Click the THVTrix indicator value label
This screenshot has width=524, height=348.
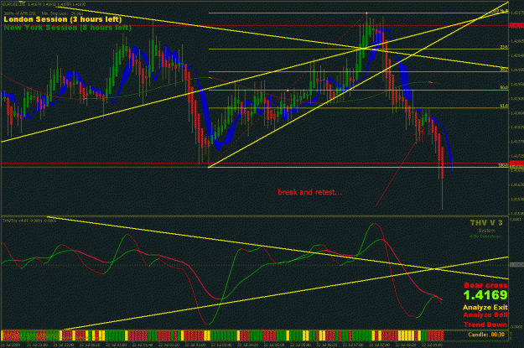tap(29, 221)
